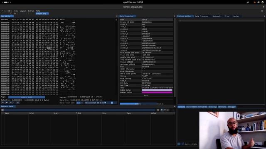Toggle the Auto evaluate checkbox
The width and height of the screenshot is (266, 149).
[182, 144]
